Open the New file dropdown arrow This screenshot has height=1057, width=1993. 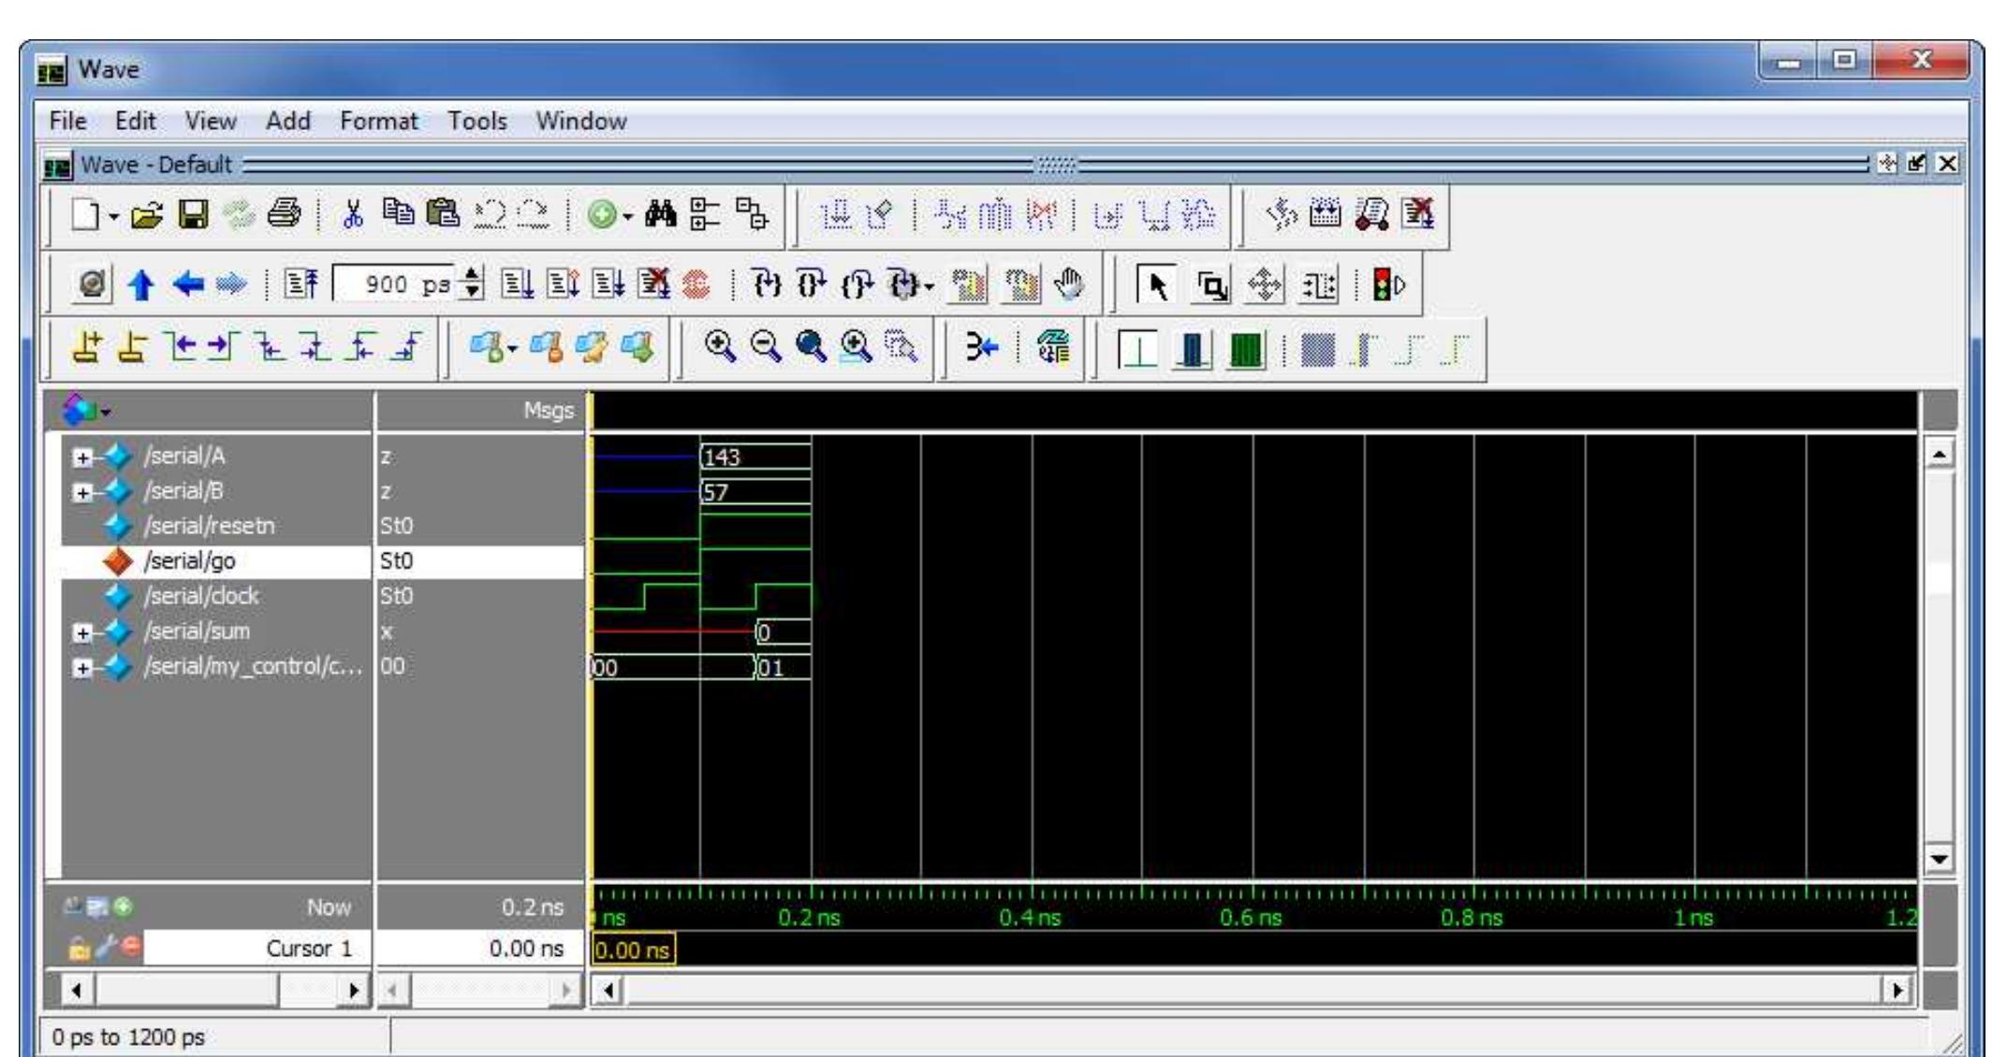pos(113,217)
